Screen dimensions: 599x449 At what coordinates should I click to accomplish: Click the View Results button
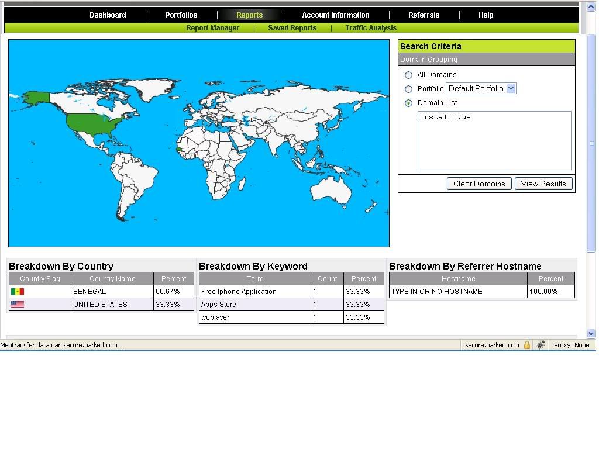[543, 183]
